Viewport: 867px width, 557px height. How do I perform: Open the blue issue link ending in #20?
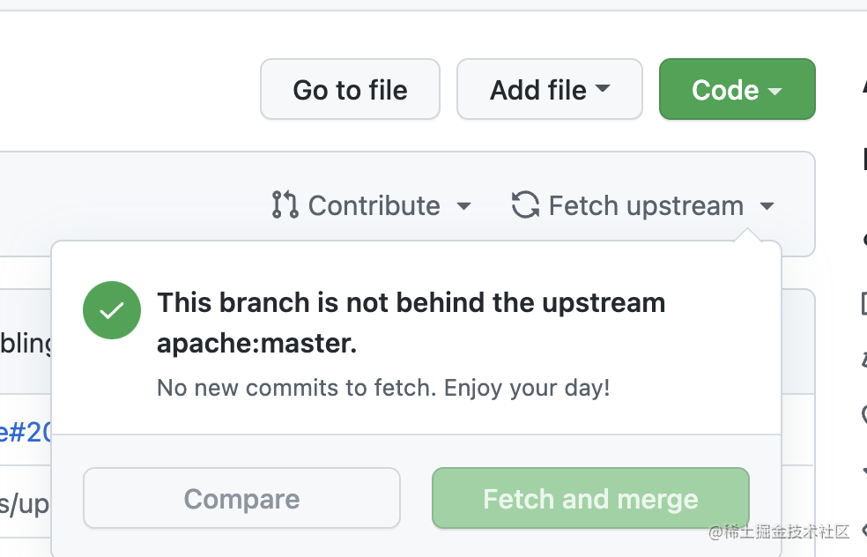(24, 433)
